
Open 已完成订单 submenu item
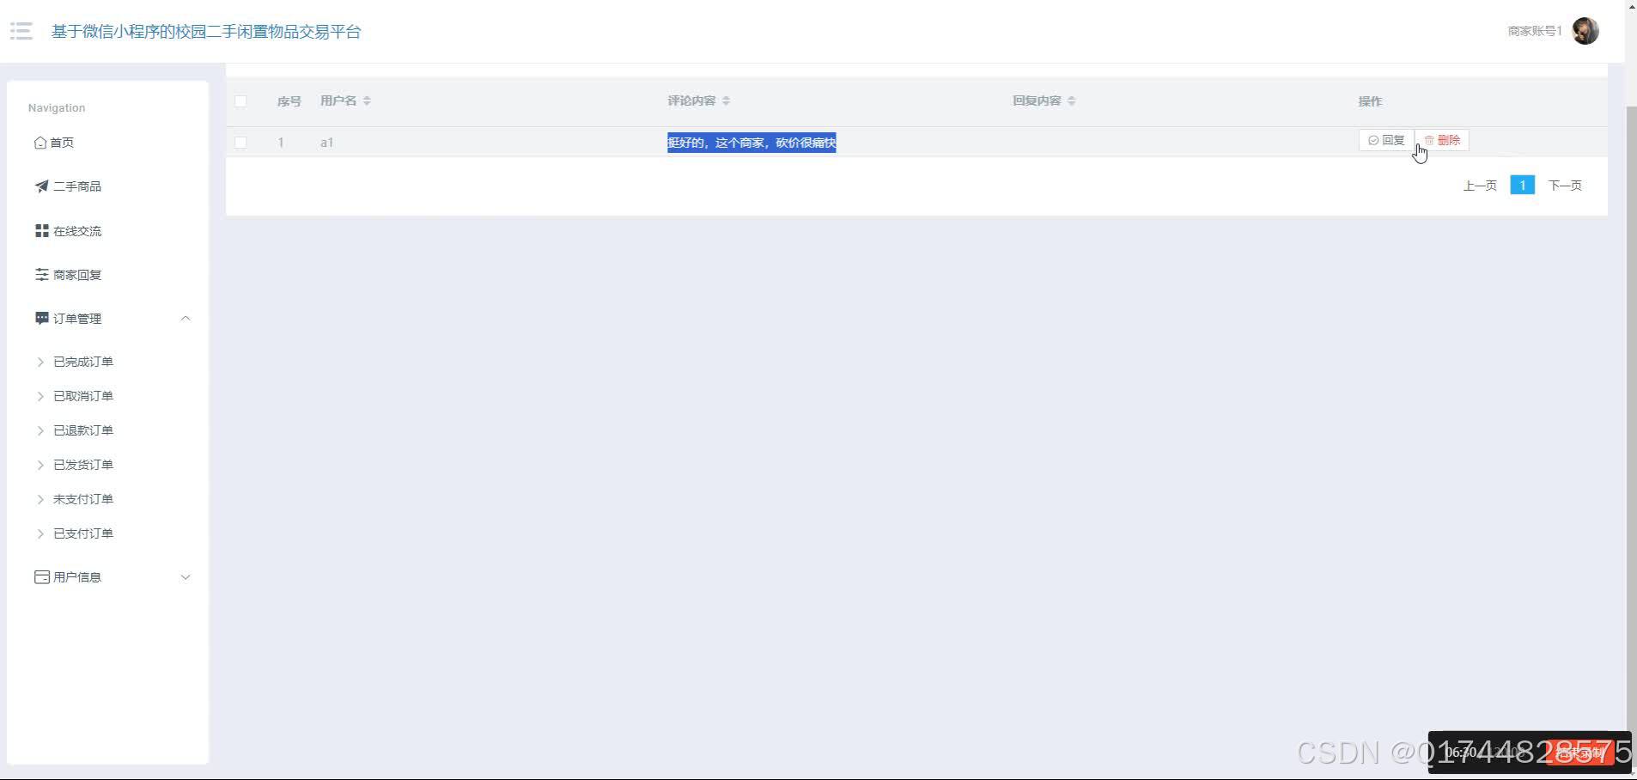pyautogui.click(x=83, y=362)
